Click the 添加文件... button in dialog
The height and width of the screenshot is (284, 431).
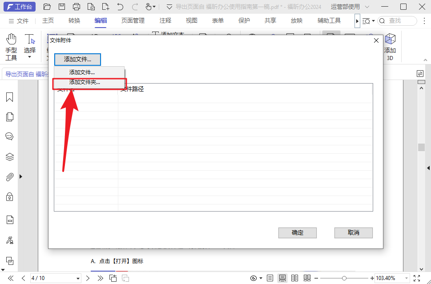tap(77, 59)
